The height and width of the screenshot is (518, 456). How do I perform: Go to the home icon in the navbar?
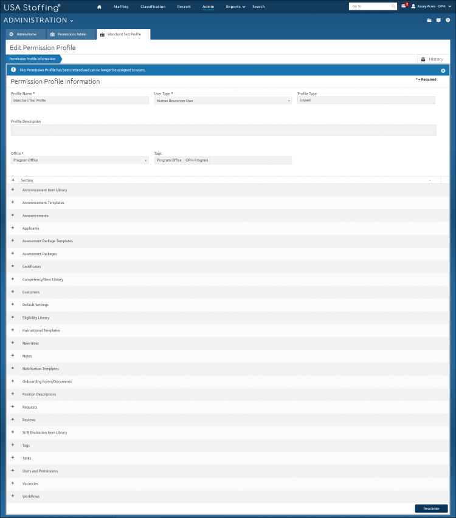(99, 7)
